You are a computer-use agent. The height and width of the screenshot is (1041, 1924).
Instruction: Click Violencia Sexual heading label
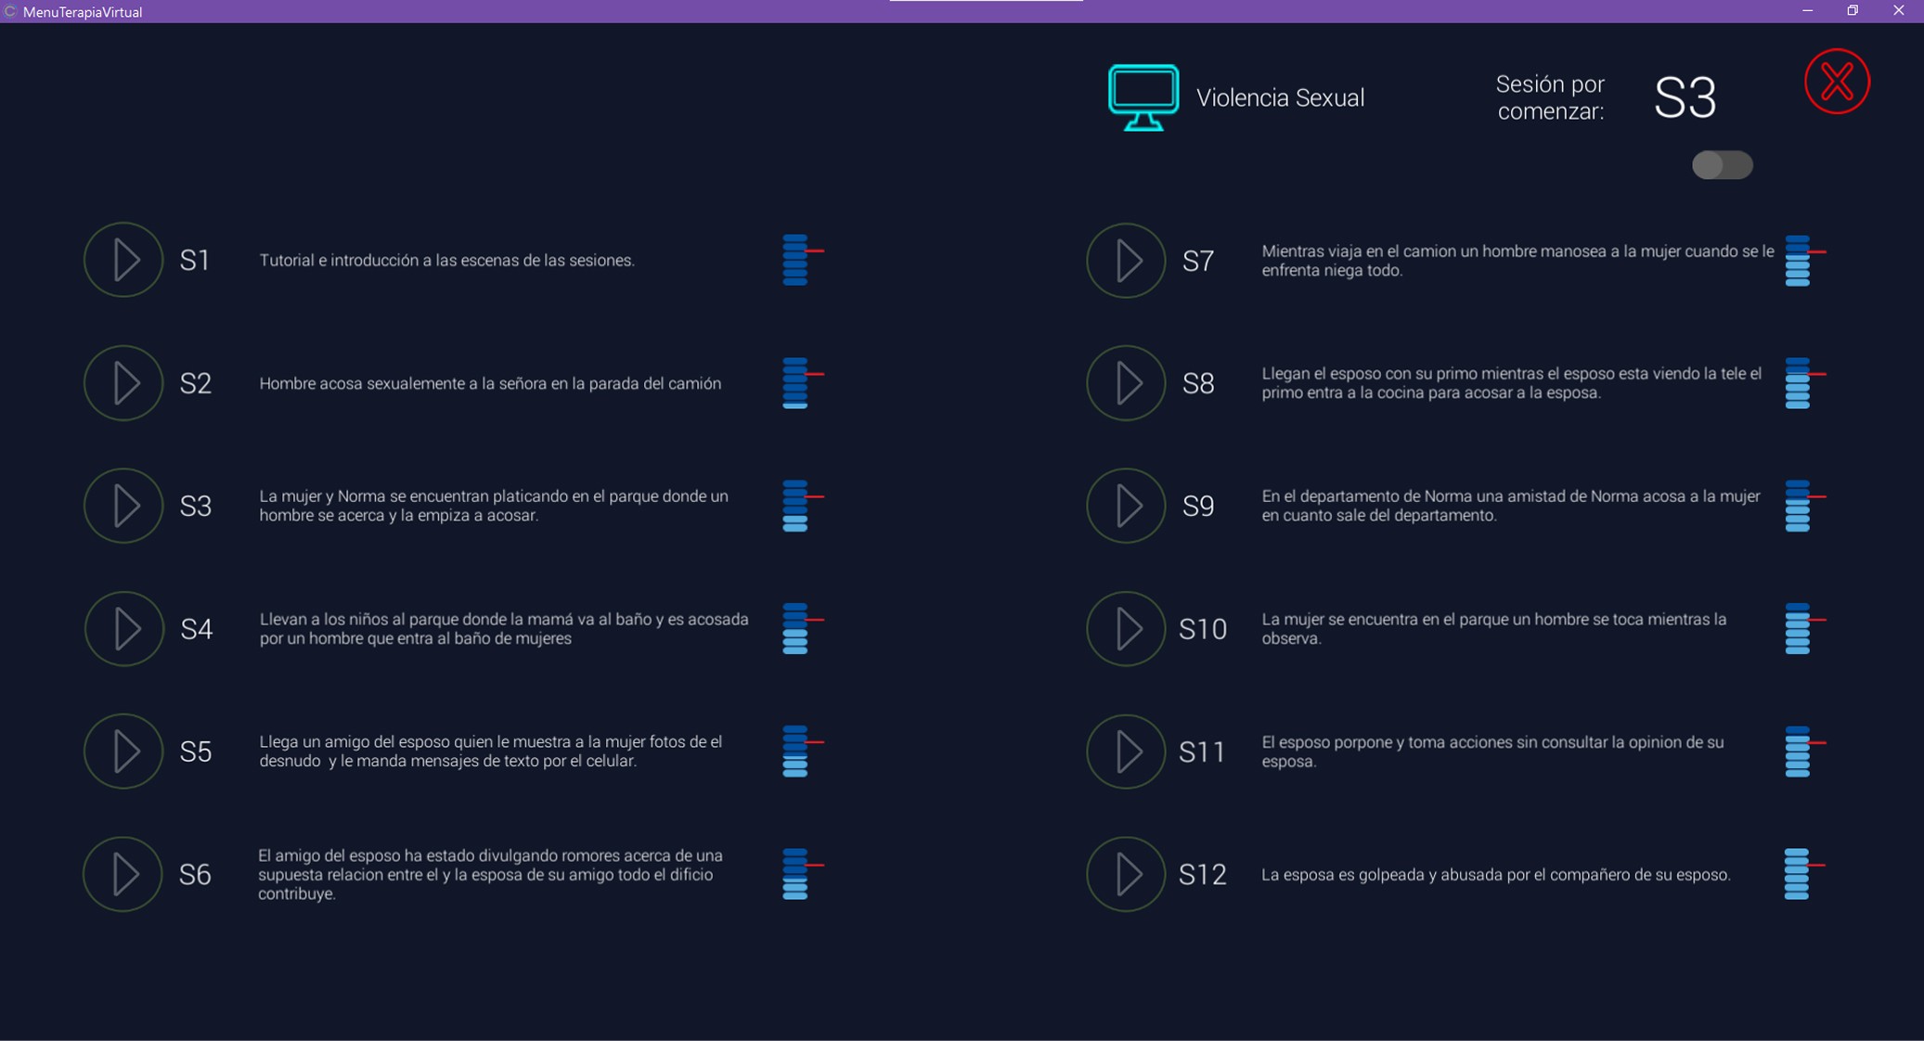pos(1280,97)
